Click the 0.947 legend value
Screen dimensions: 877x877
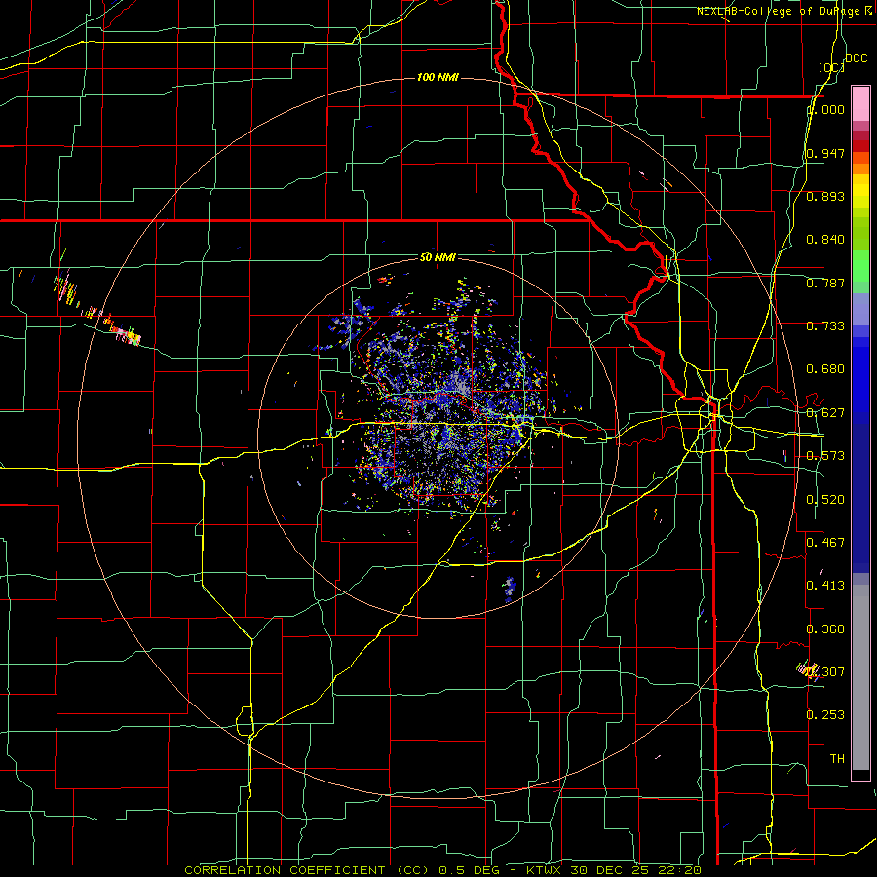pos(825,153)
